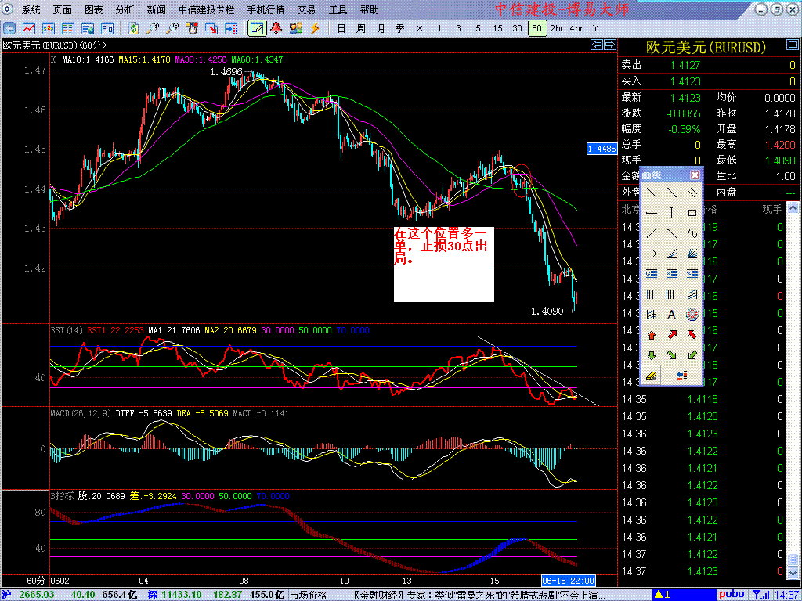
Task: Switch chart to 2hr period
Action: pyautogui.click(x=557, y=29)
